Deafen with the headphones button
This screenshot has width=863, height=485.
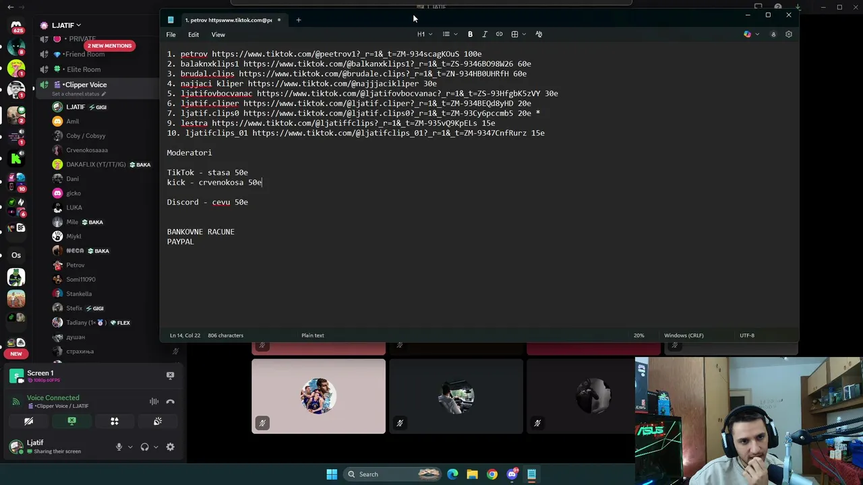(x=144, y=447)
